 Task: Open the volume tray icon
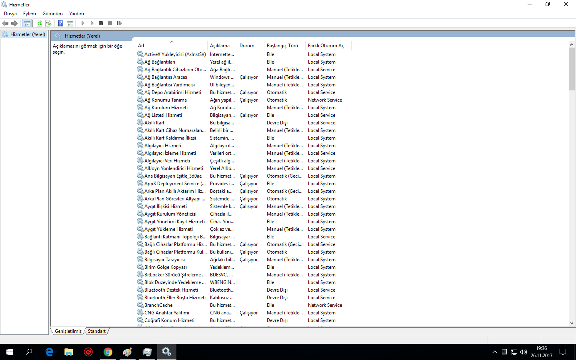pos(524,352)
